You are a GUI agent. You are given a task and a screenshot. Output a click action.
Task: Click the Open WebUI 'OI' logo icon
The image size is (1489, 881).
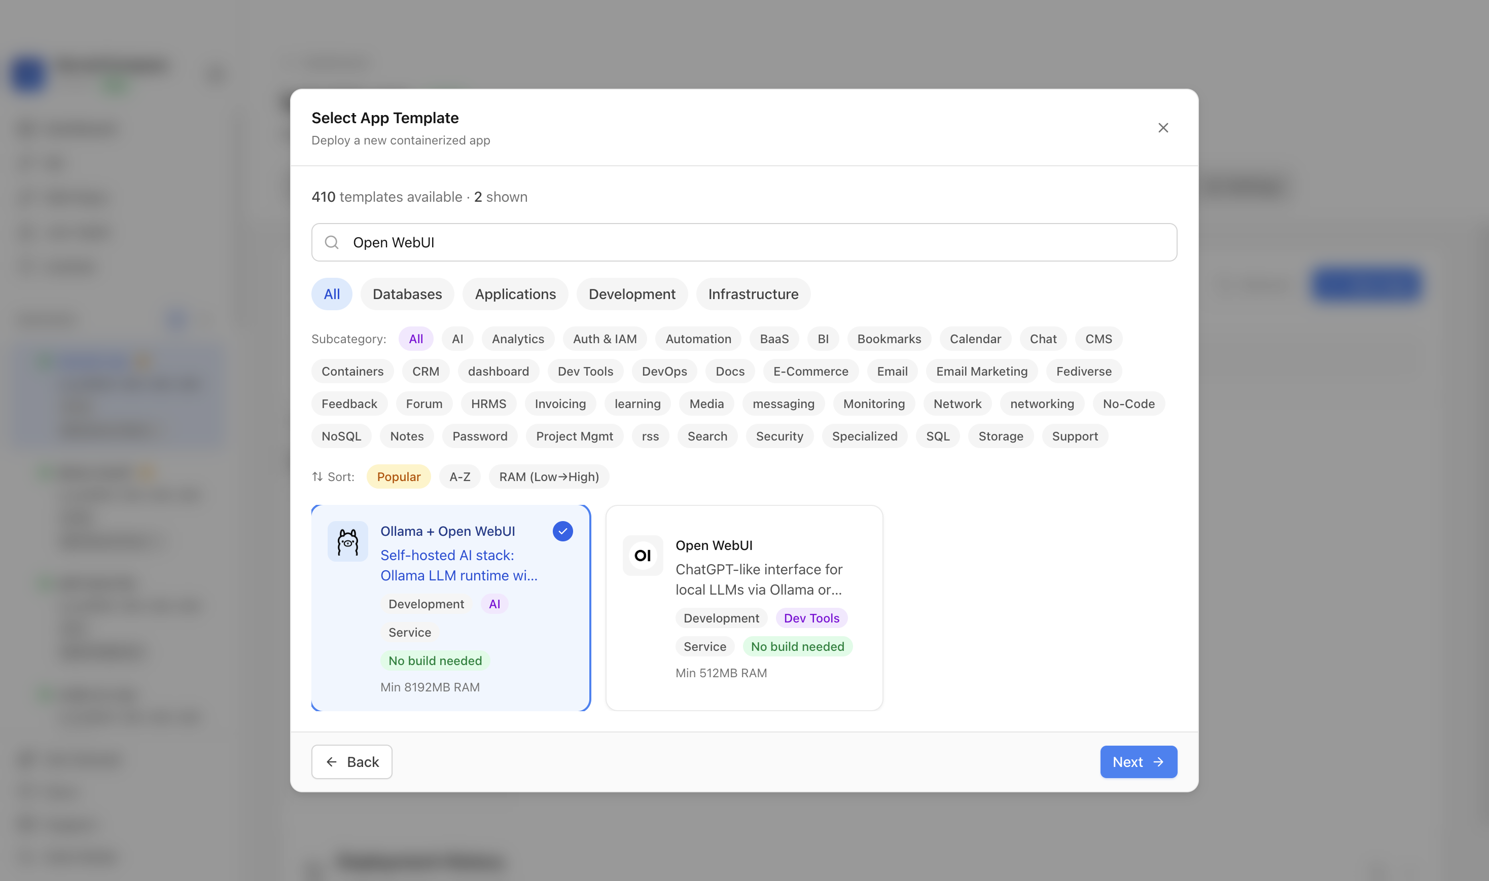[x=643, y=556]
